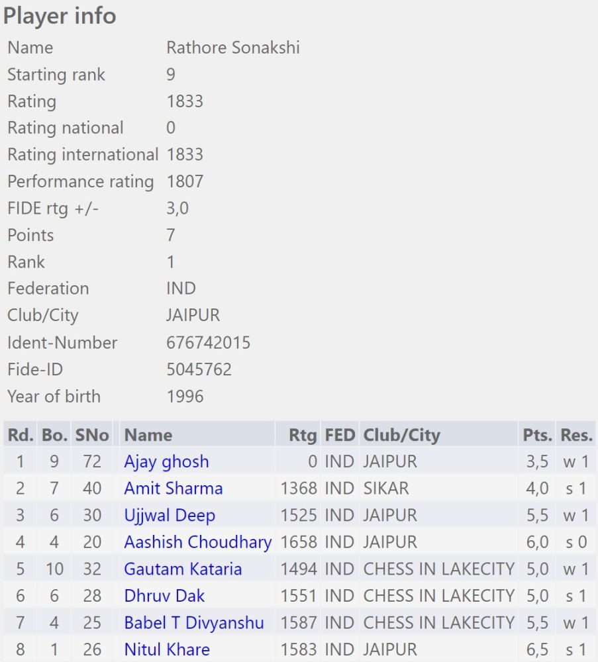Click the Player info heading
598x662 pixels.
click(60, 16)
